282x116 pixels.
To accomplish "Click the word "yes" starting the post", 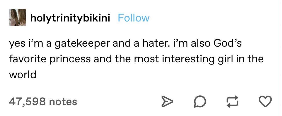I will pyautogui.click(x=16, y=44).
